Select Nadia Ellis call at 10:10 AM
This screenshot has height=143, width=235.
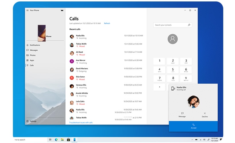tap(106, 37)
